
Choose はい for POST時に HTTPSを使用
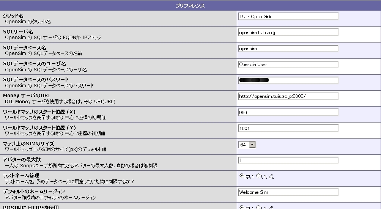click(241, 207)
